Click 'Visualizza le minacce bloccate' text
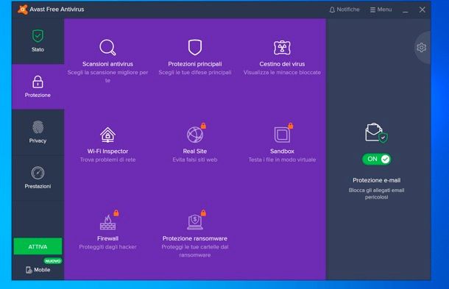This screenshot has width=449, height=289. 282,73
